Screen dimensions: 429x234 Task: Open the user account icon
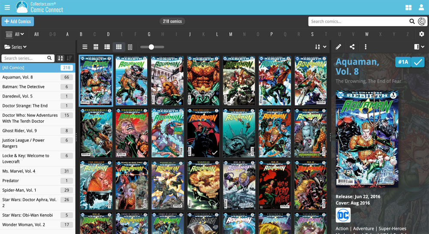point(421,7)
